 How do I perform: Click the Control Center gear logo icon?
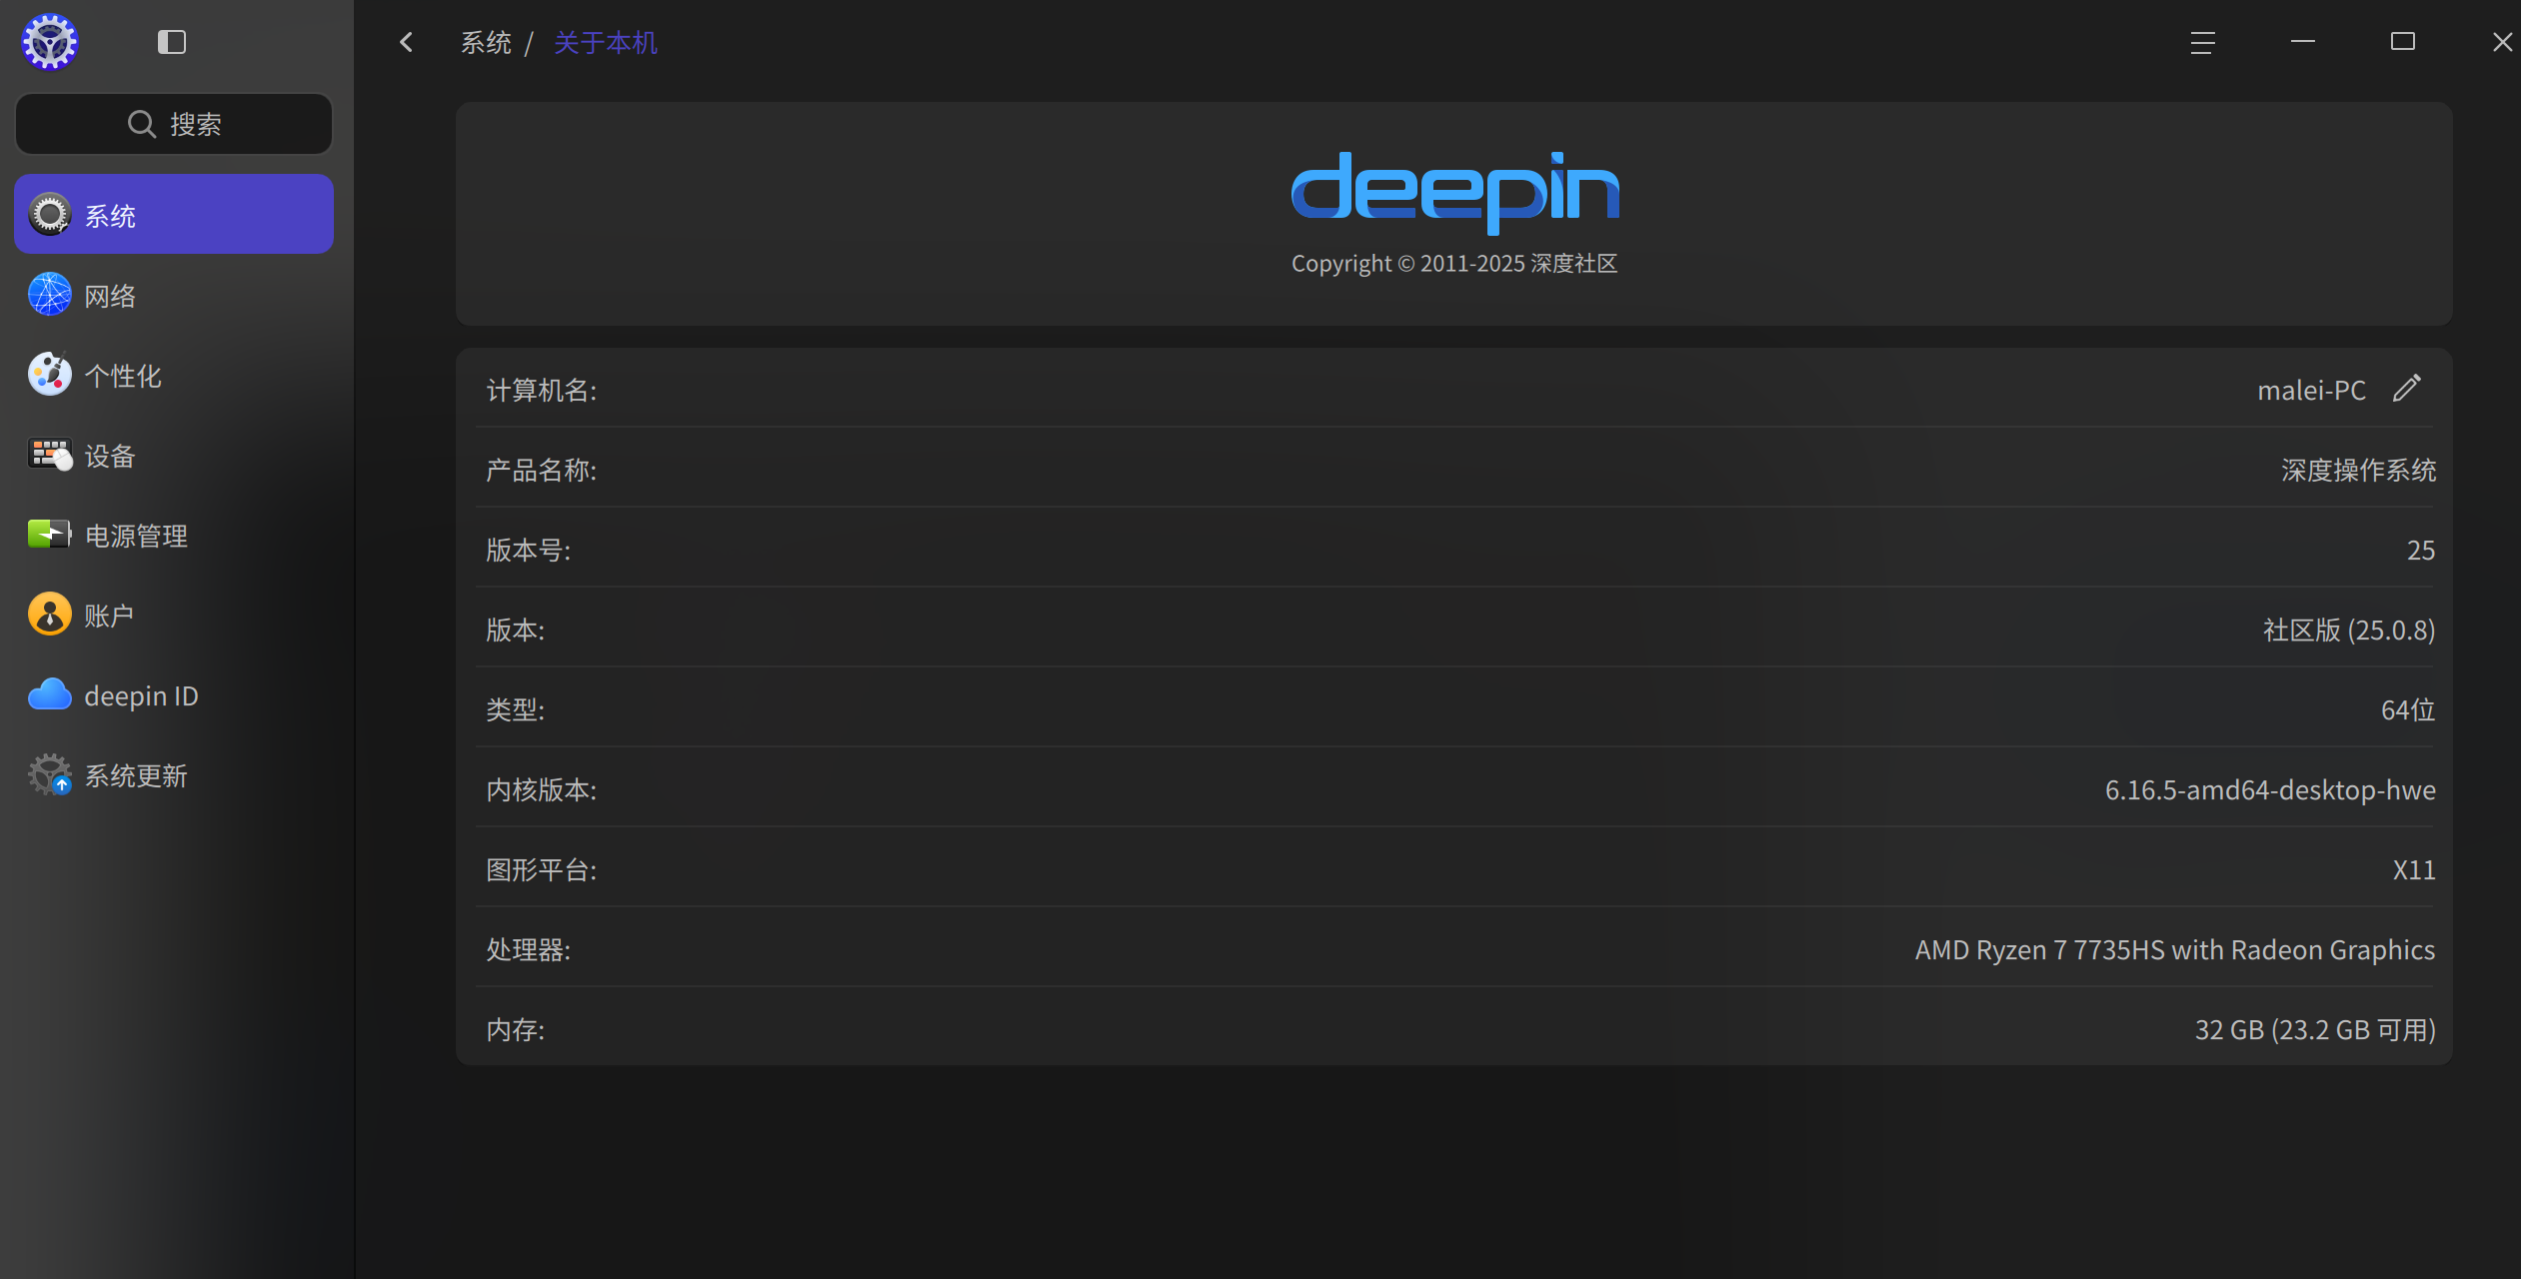(50, 42)
